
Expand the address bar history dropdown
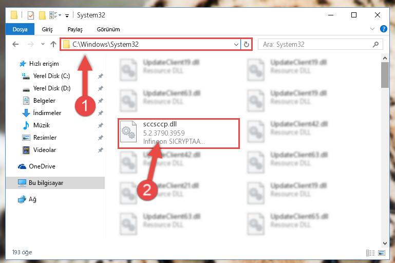click(x=236, y=45)
